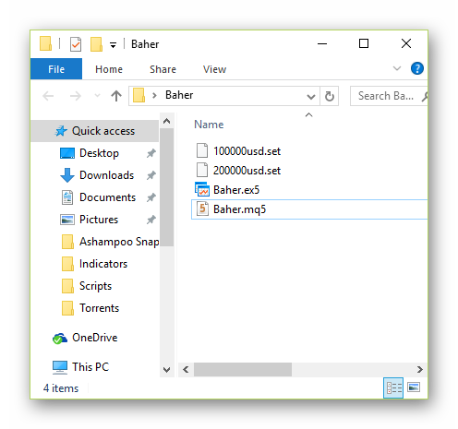Click the horizontal scrollbar thumb

(243, 369)
